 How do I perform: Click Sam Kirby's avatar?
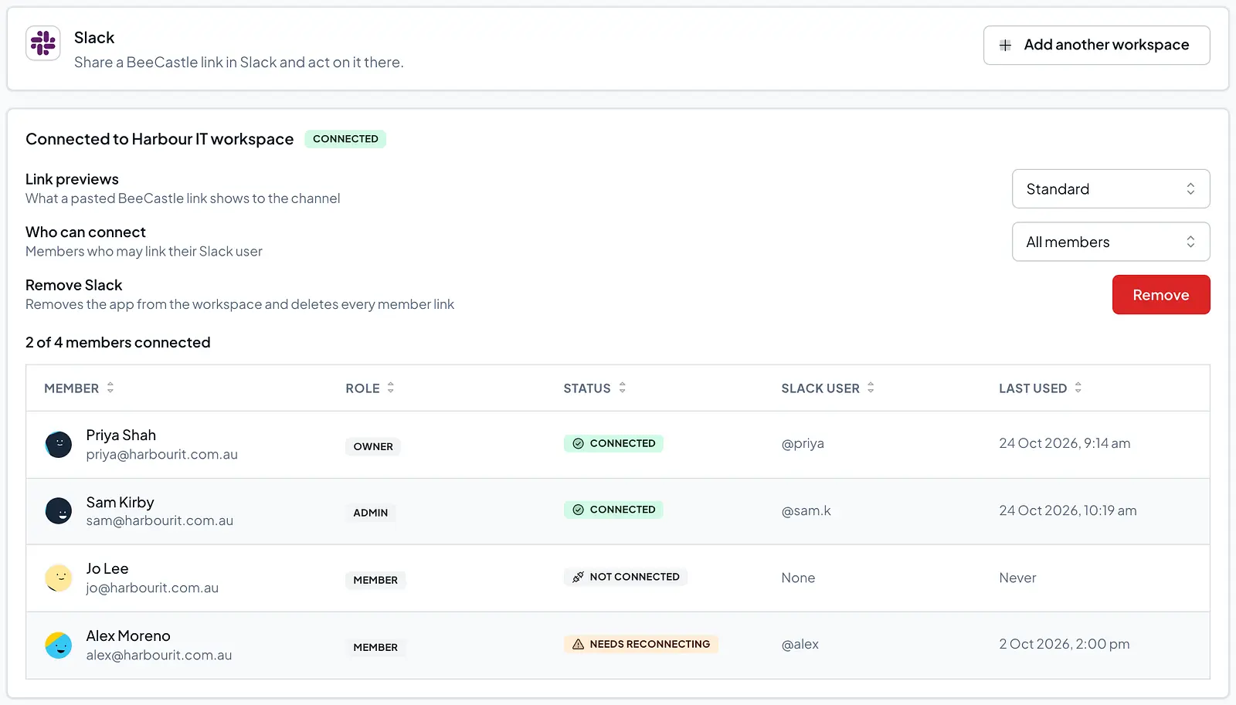click(x=59, y=511)
